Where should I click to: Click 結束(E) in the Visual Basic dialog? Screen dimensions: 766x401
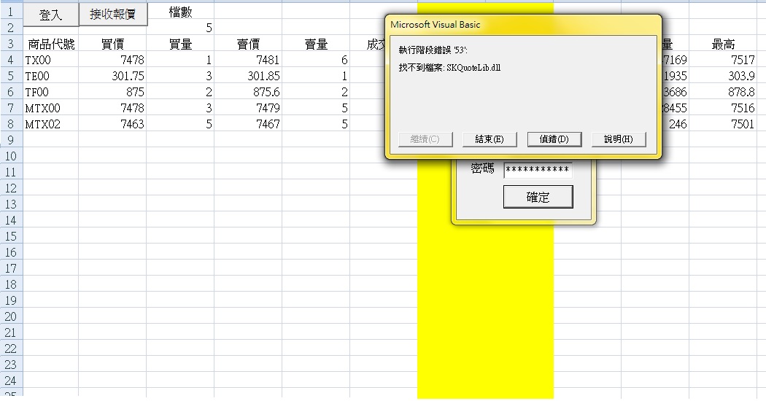click(x=490, y=139)
